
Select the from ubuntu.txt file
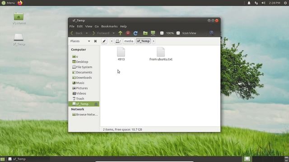pyautogui.click(x=161, y=54)
